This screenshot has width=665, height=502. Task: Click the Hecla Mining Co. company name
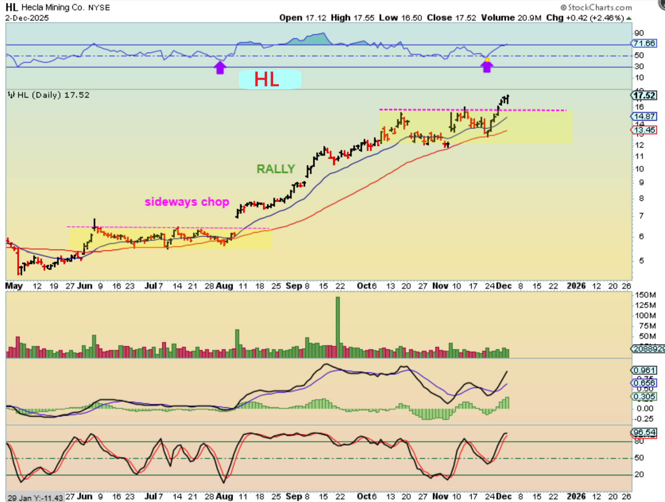tap(52, 7)
